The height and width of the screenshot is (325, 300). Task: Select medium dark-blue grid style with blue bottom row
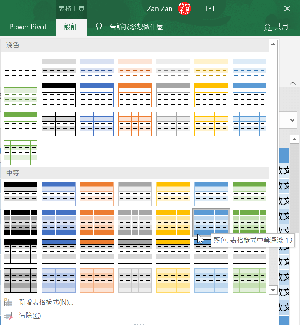tap(59, 223)
